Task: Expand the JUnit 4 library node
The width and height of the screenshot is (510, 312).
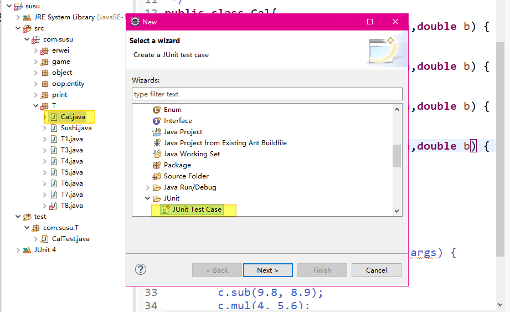Action: pos(18,250)
